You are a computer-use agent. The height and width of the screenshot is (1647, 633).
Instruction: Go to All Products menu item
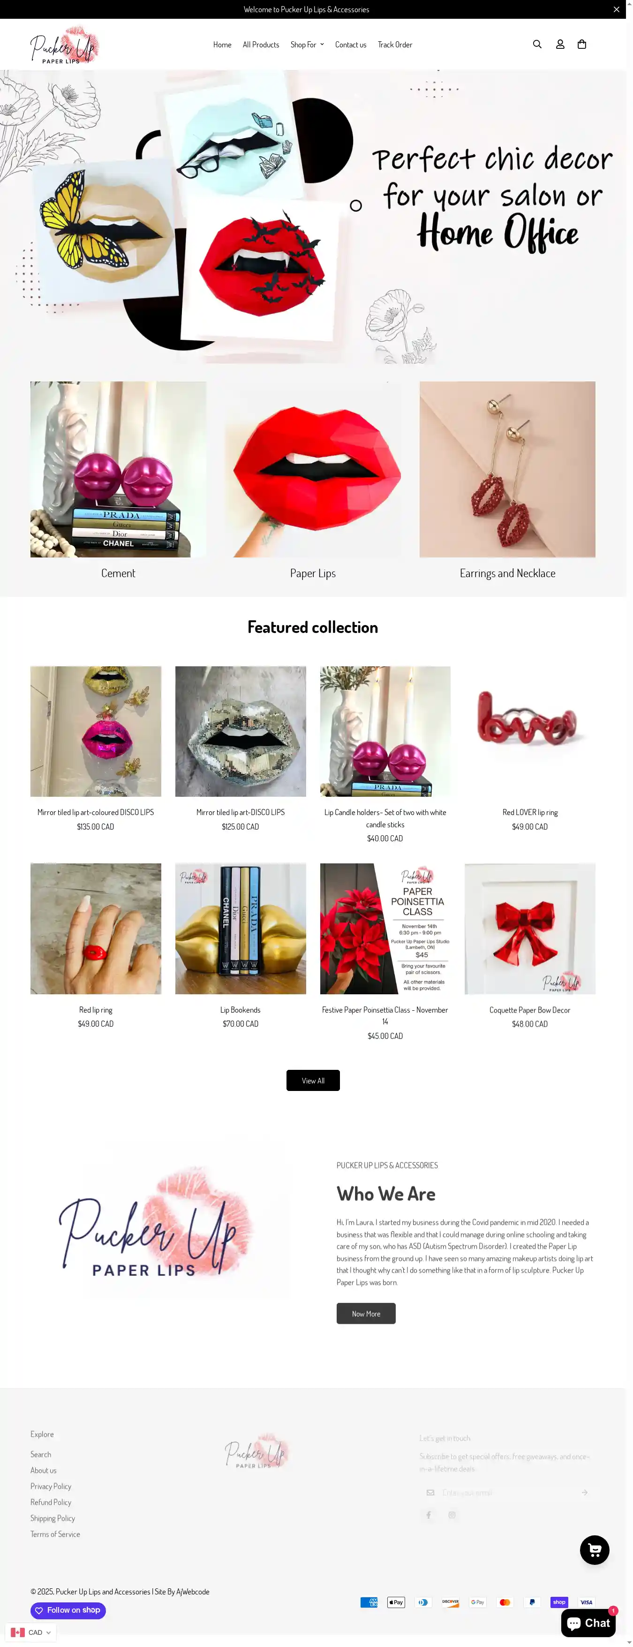tap(261, 45)
